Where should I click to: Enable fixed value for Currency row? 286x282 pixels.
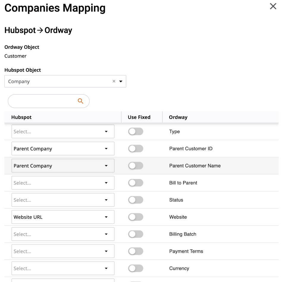click(x=136, y=268)
